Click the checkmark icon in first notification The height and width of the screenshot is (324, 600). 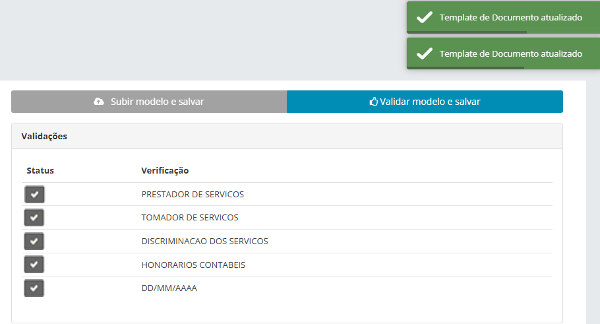(425, 17)
